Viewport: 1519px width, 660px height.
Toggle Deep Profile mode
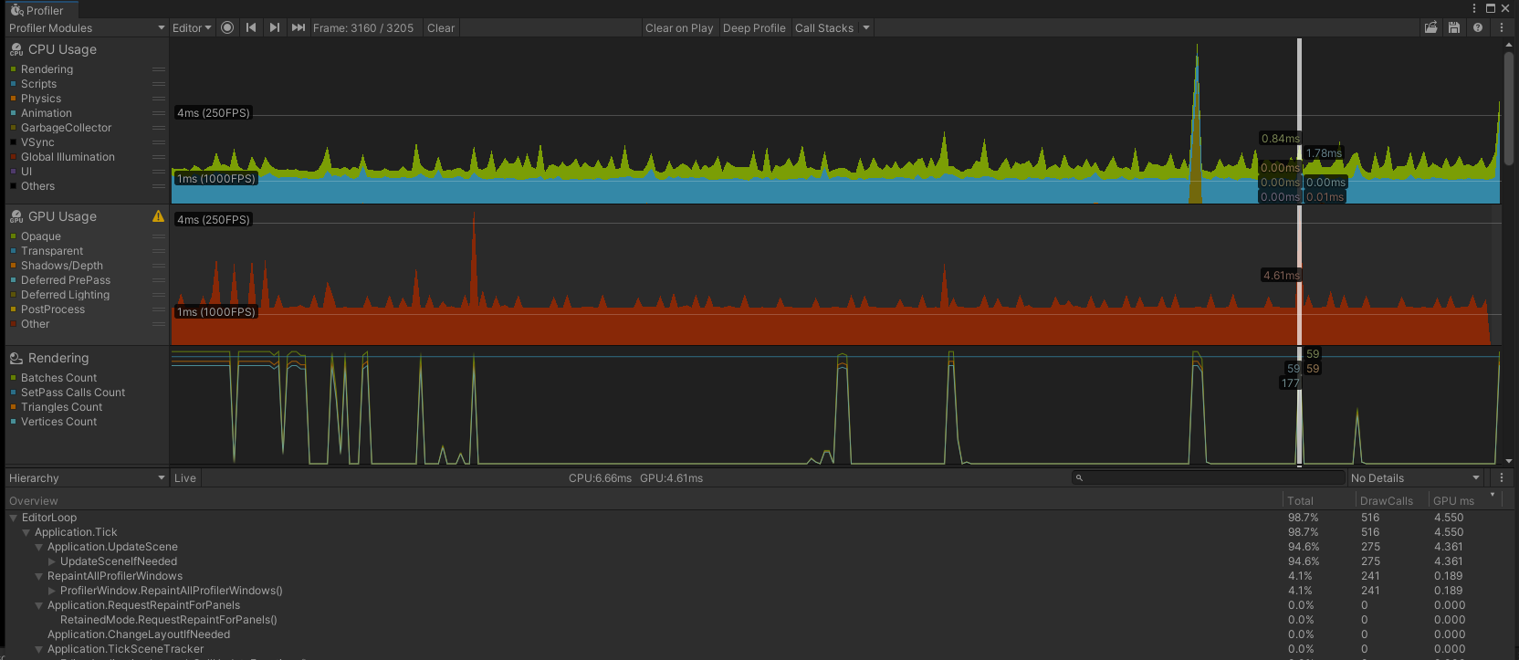click(754, 27)
